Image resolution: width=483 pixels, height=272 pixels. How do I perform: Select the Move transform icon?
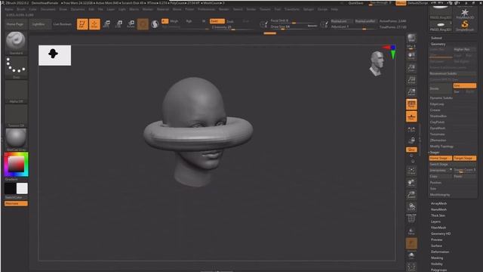tap(107, 24)
